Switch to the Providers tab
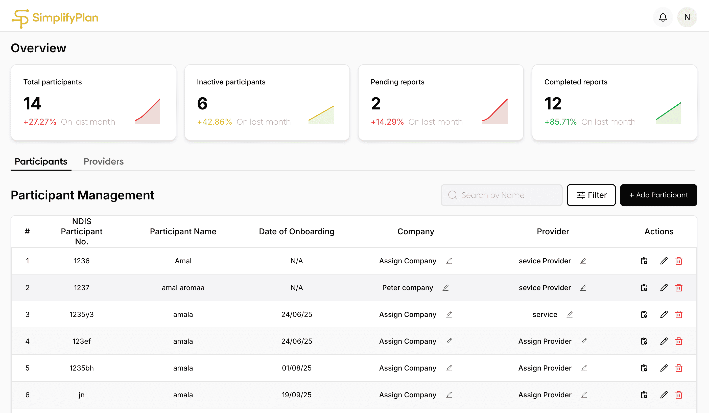709x413 pixels. pyautogui.click(x=103, y=161)
